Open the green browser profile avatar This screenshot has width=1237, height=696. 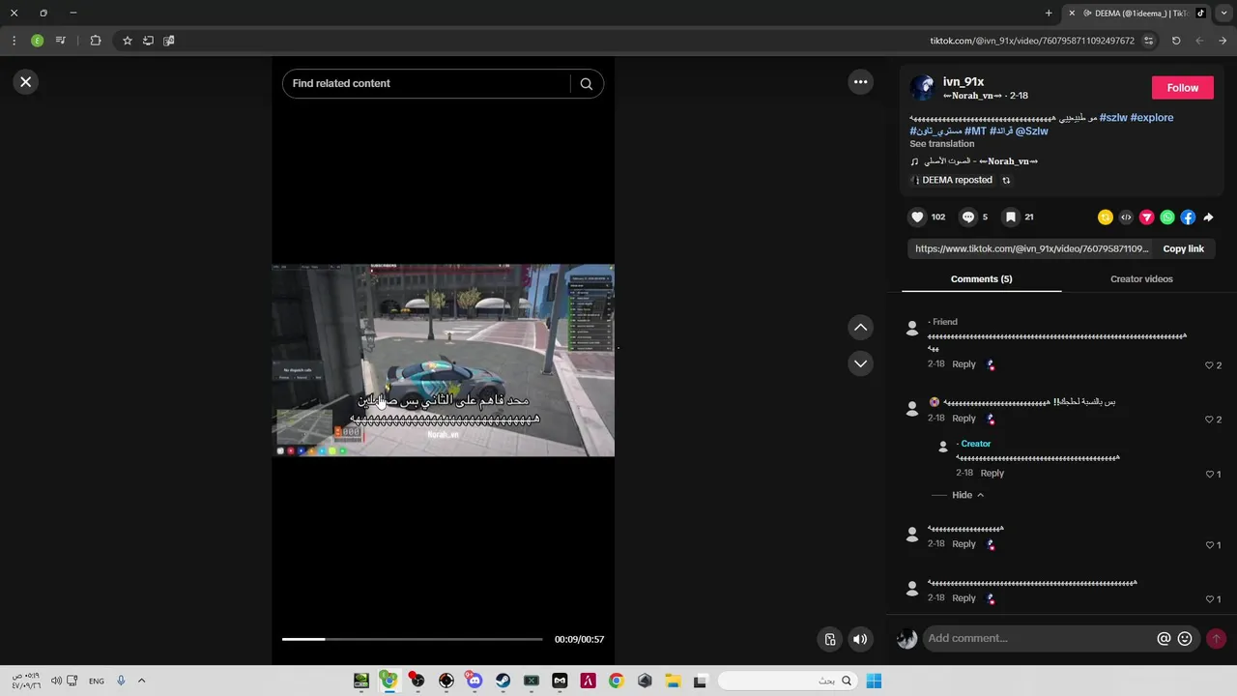point(37,41)
